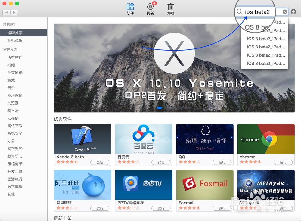The image size is (301, 221).
Task: Click the green window zoom button
Action: click(17, 3)
